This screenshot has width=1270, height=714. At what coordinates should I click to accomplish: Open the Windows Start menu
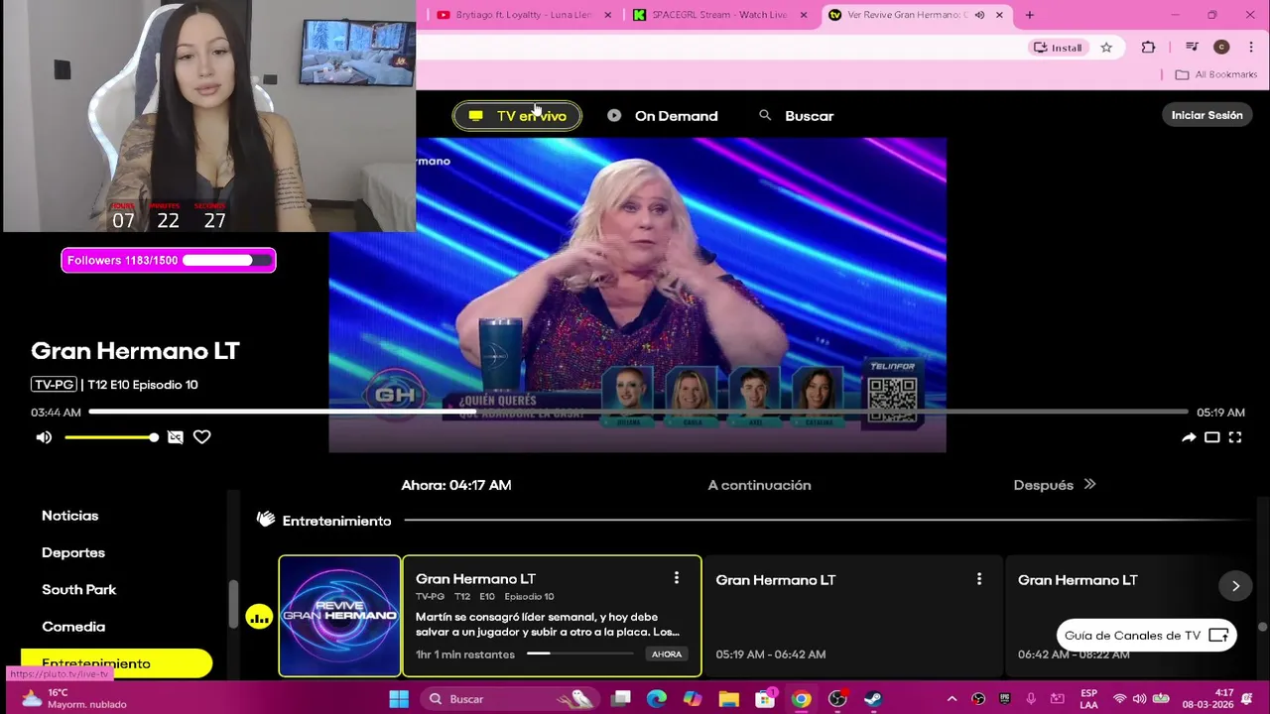click(x=399, y=699)
